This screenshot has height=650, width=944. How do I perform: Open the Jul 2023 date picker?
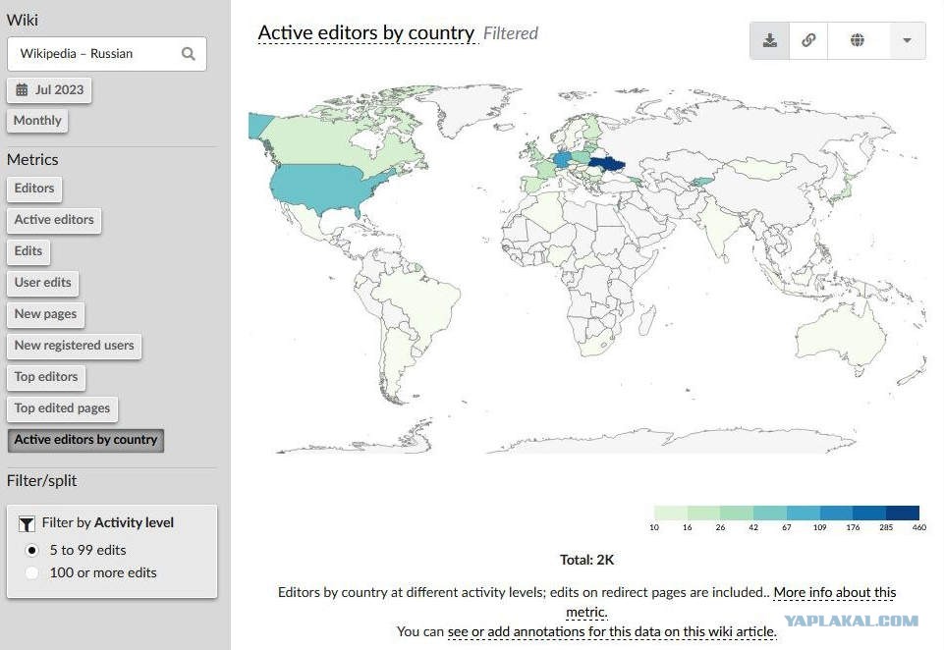tap(49, 90)
